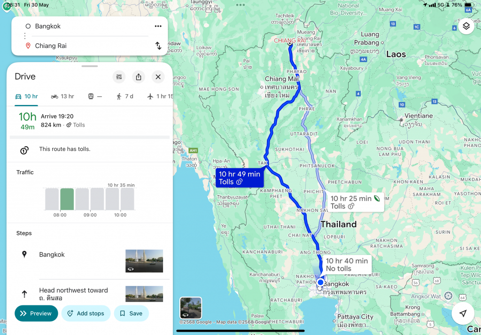481x335 pixels.
Task: Tap the Bangkok step pin icon
Action: [x=24, y=255]
